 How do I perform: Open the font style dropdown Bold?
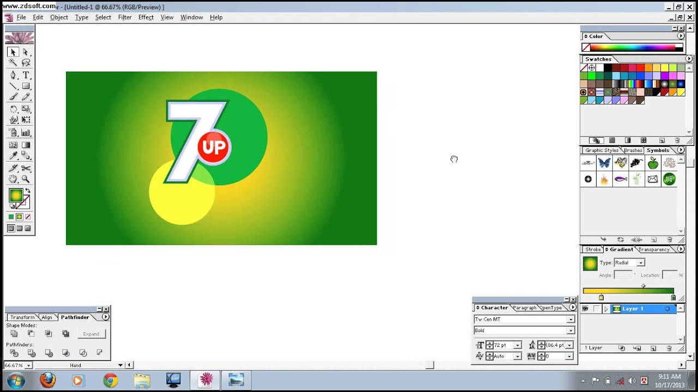click(570, 330)
